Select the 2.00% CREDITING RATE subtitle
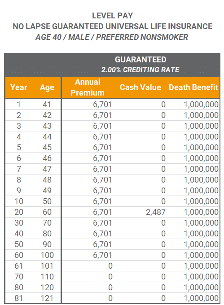The height and width of the screenshot is (305, 224). click(x=140, y=70)
